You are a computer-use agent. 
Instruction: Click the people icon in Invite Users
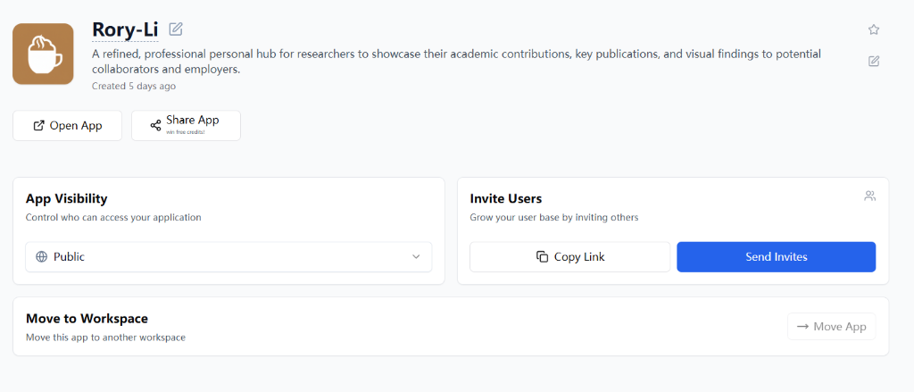[x=869, y=196]
